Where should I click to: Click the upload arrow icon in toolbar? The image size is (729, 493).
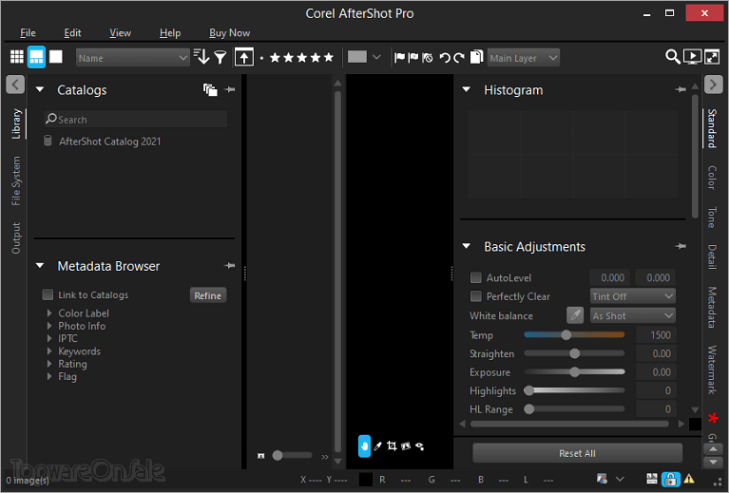244,57
